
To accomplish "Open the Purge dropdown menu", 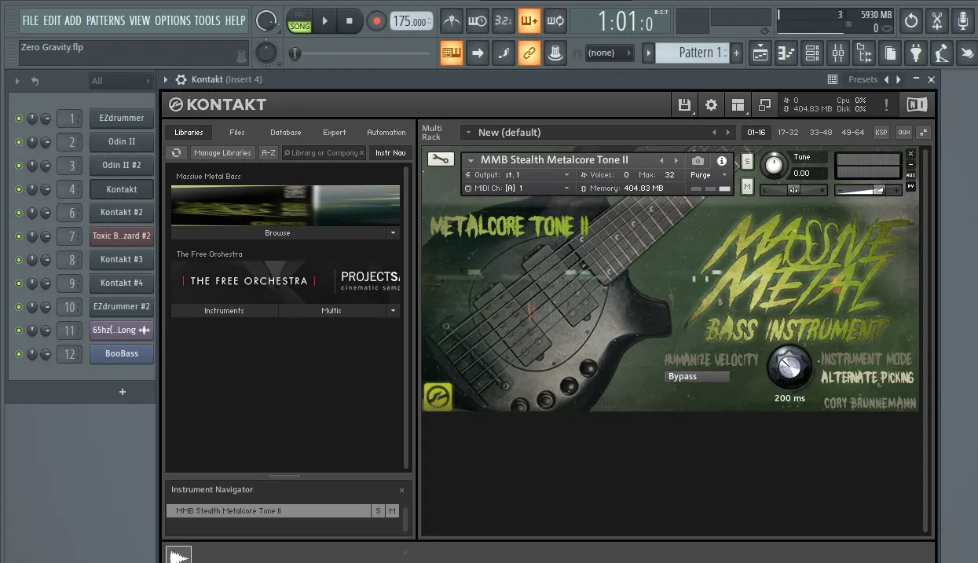I will pos(708,175).
